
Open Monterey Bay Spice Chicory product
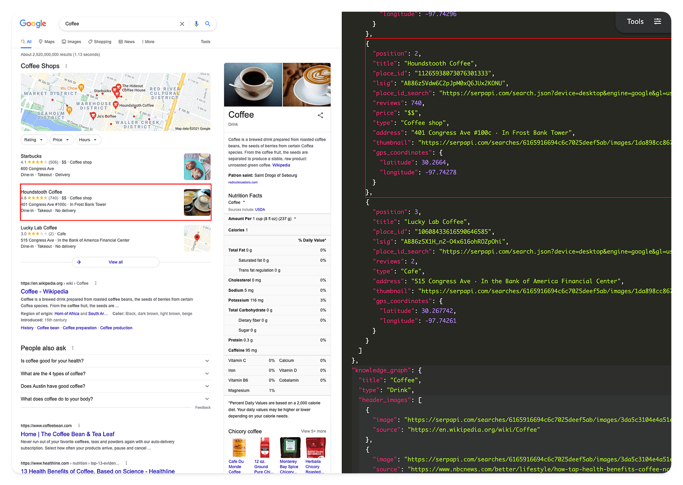tap(290, 455)
